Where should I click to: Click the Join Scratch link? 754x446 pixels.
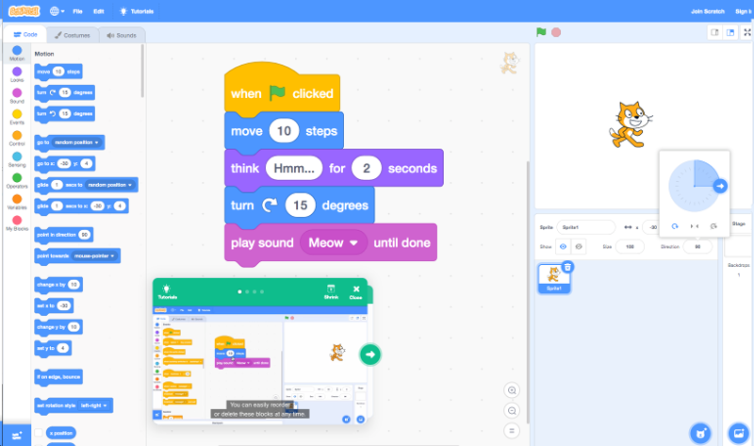708,11
